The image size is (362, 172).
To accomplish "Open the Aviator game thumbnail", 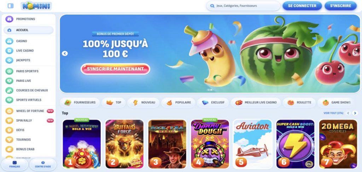I will (253, 144).
